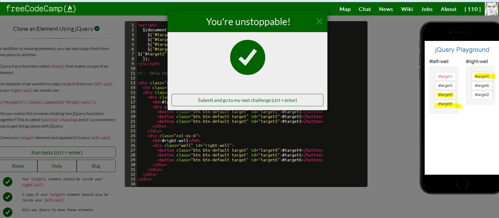Click checkmark for Only use jQuery test

pos(7,212)
